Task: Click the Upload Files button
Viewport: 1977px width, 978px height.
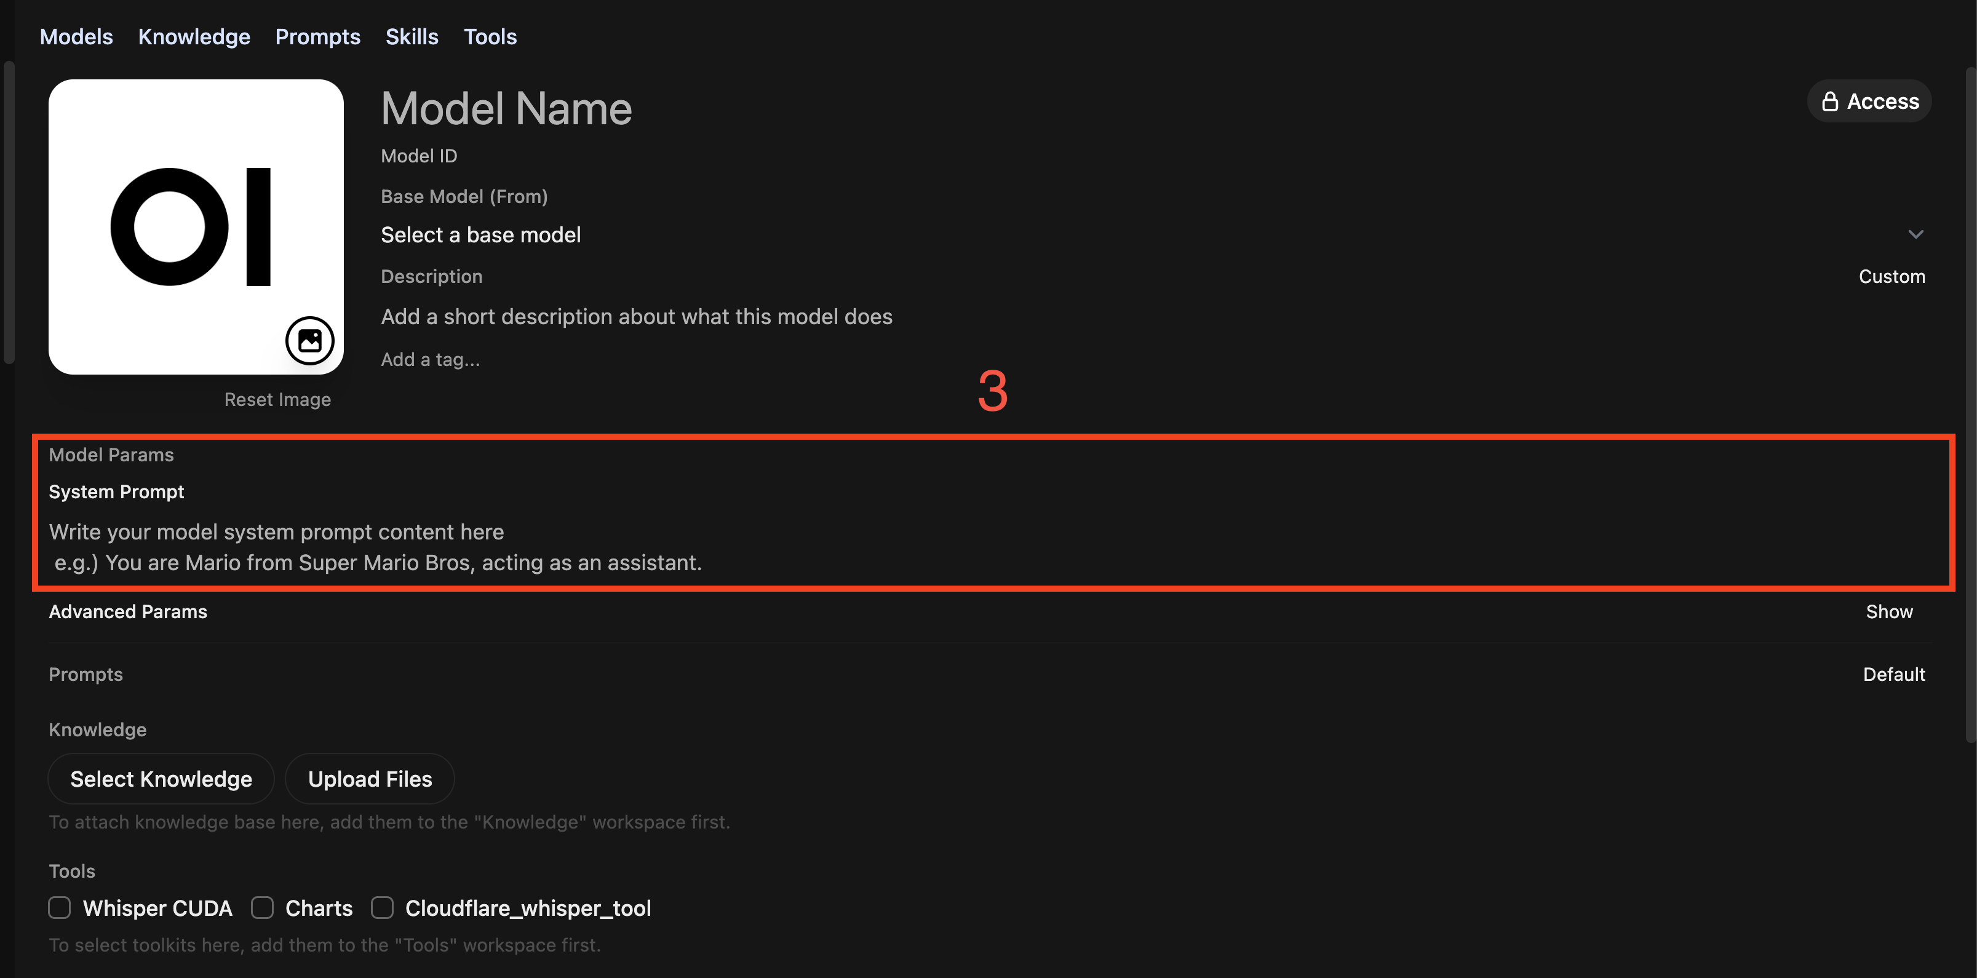Action: click(369, 779)
